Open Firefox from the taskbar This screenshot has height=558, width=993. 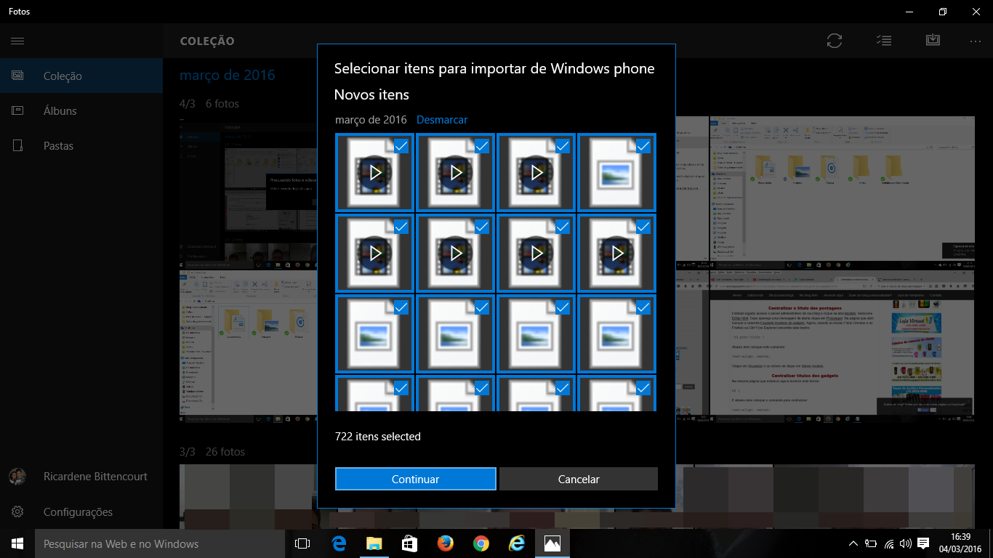445,543
